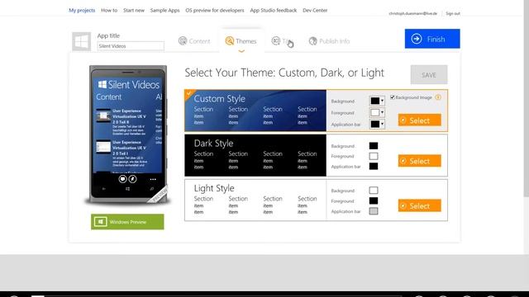529x297 pixels.
Task: Select the Custom Style theme
Action: (419, 120)
